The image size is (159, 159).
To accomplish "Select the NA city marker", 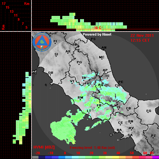I will pyautogui.click(x=119, y=130).
